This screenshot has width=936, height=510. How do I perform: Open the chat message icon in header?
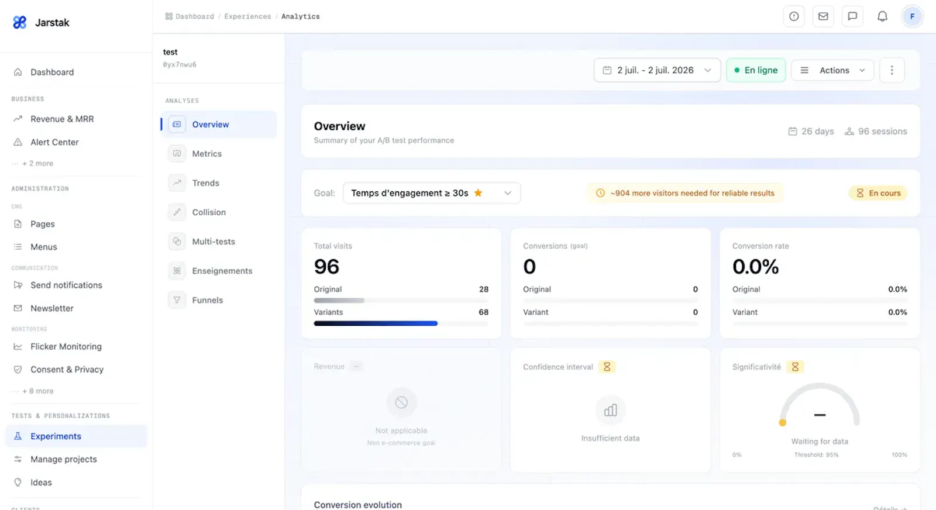[852, 16]
